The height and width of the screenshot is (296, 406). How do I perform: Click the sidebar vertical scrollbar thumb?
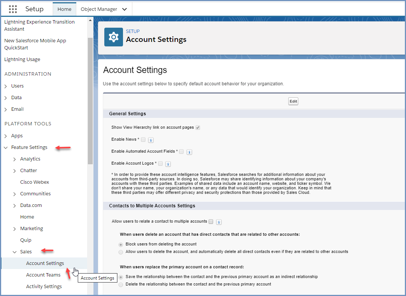90,101
